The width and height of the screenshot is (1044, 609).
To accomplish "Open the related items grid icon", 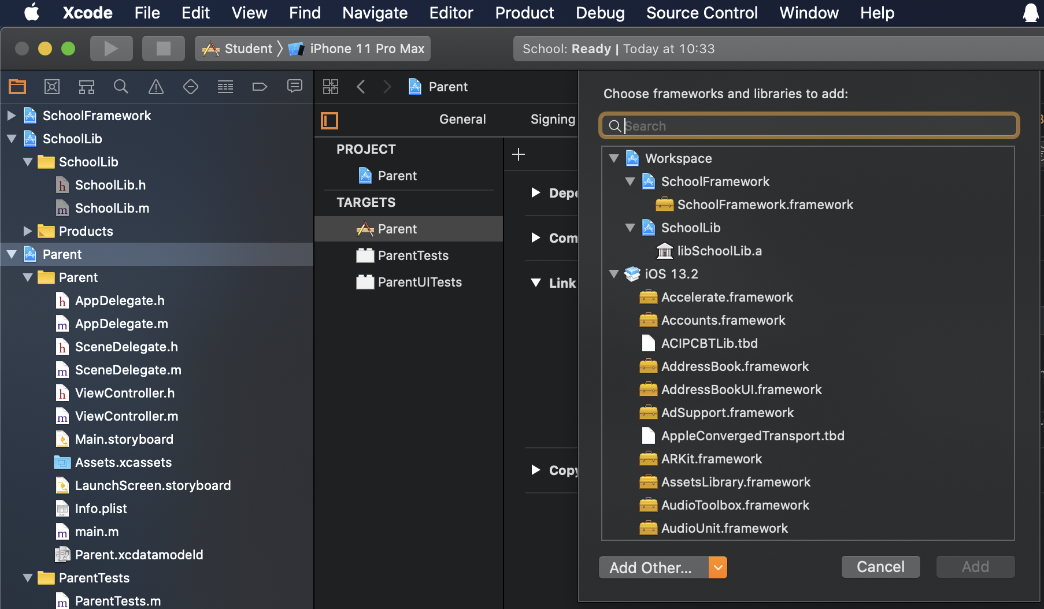I will tap(331, 87).
